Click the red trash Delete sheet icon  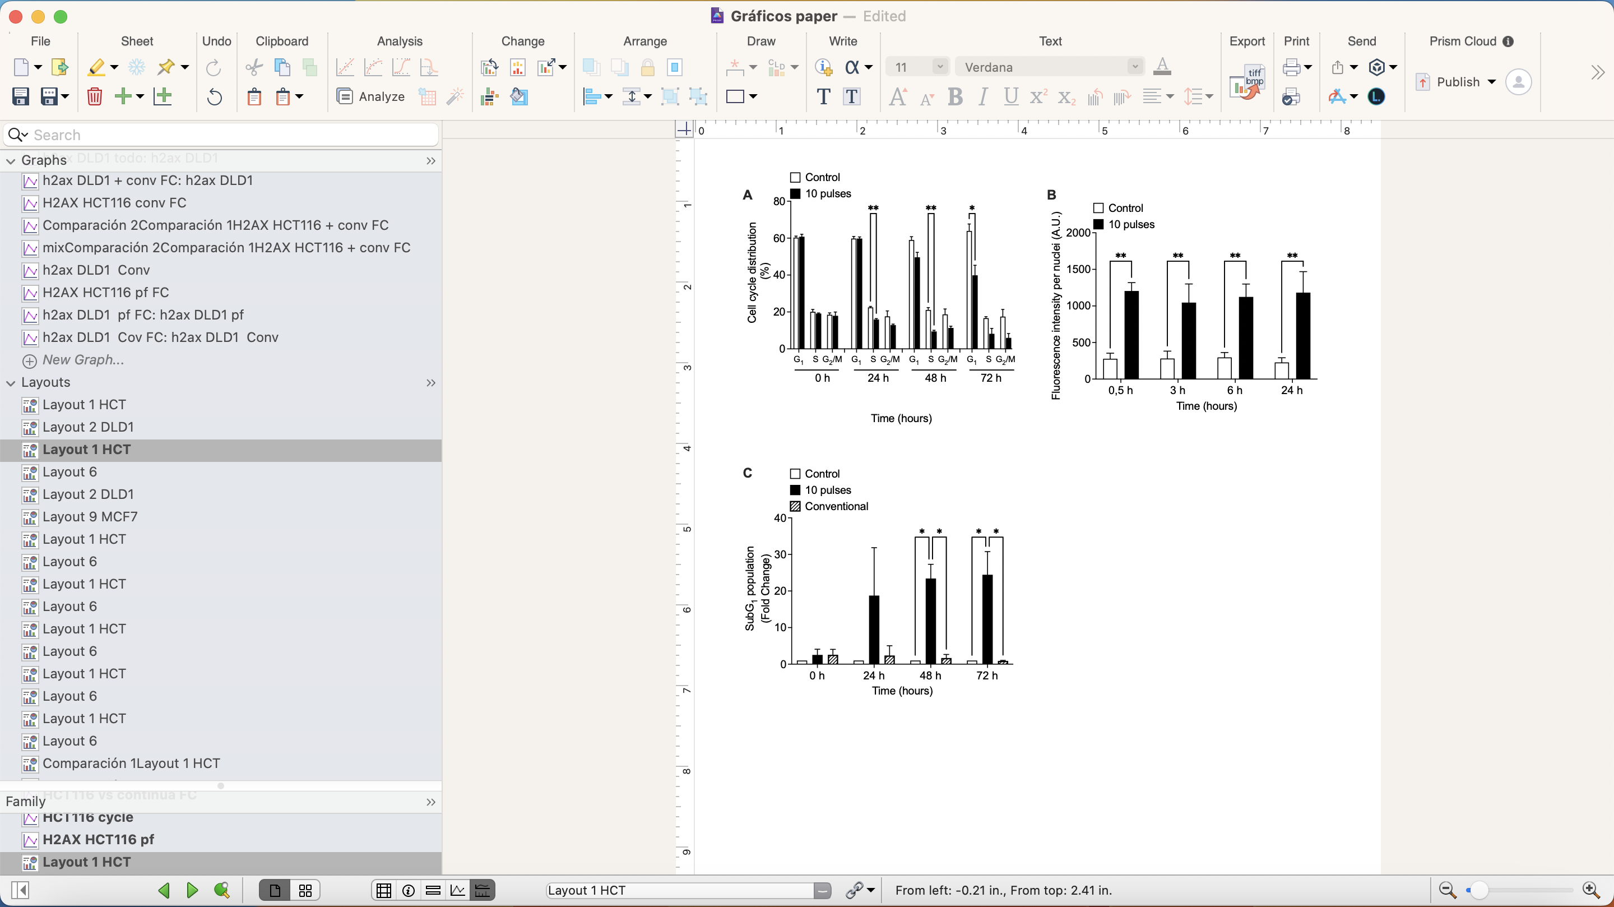pos(95,96)
